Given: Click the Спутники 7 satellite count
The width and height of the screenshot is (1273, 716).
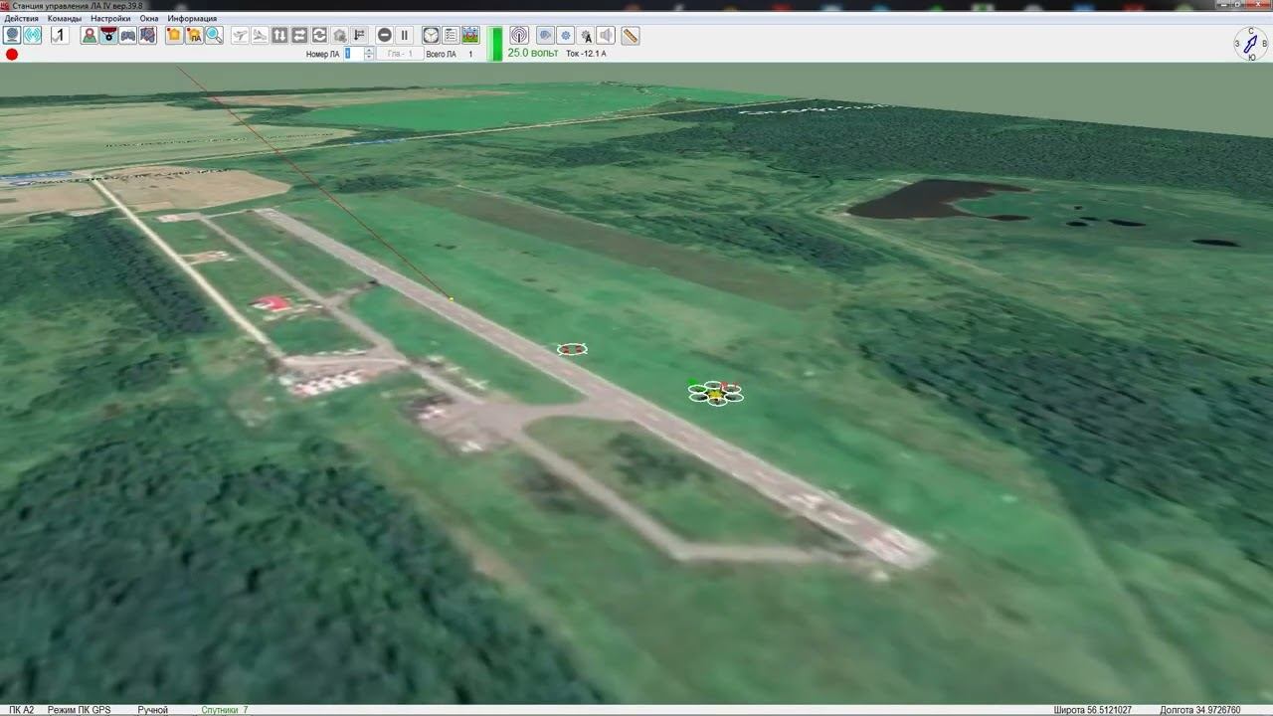Looking at the screenshot, I should [x=225, y=710].
